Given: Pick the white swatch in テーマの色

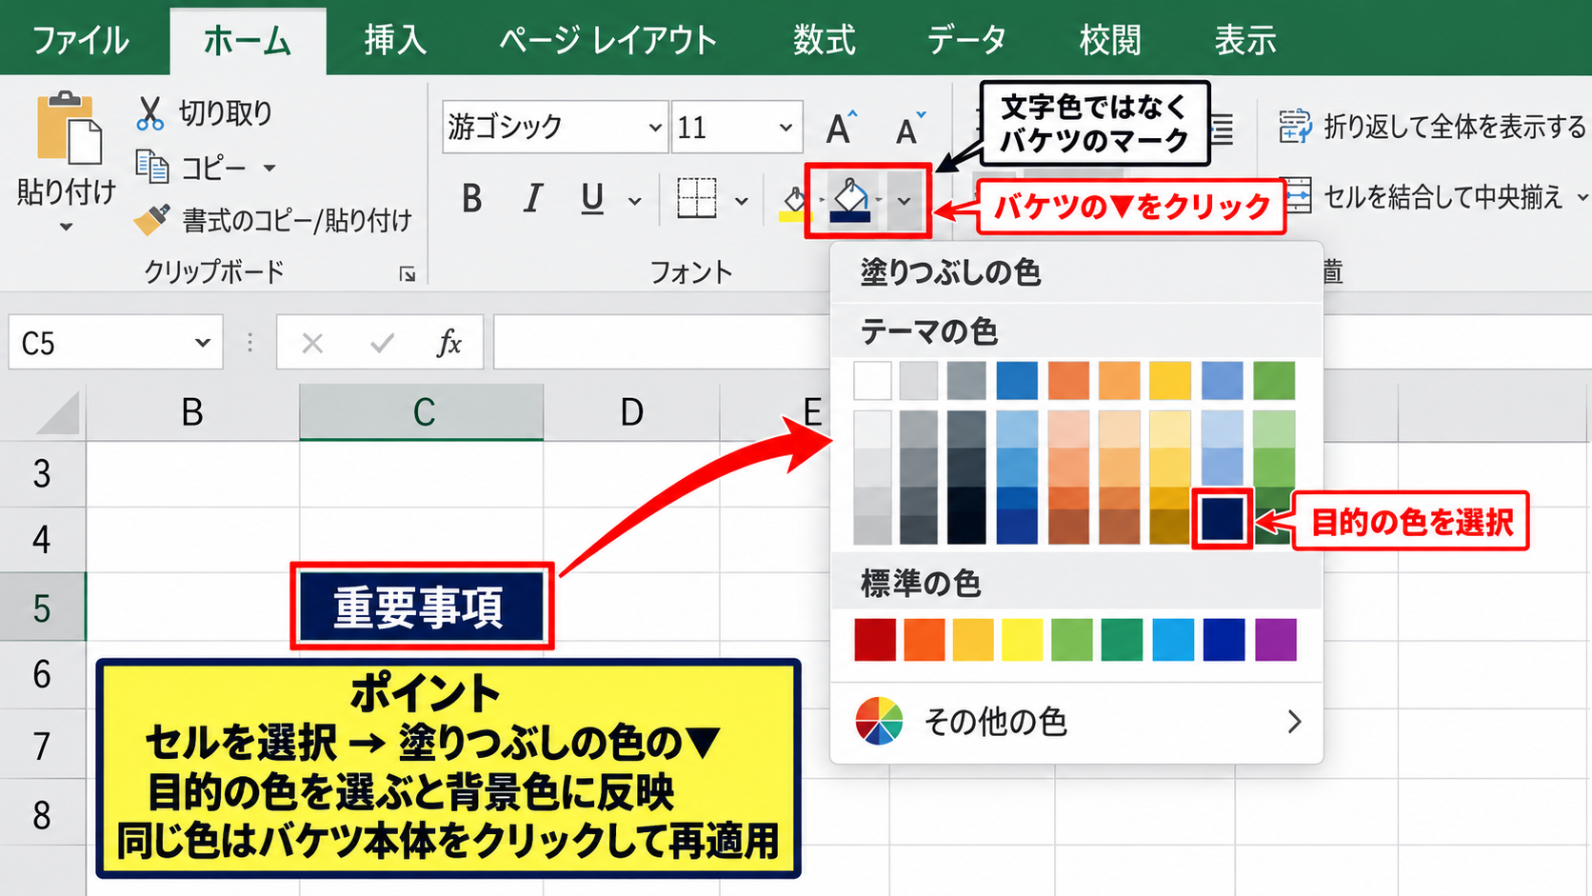Looking at the screenshot, I should pos(872,381).
